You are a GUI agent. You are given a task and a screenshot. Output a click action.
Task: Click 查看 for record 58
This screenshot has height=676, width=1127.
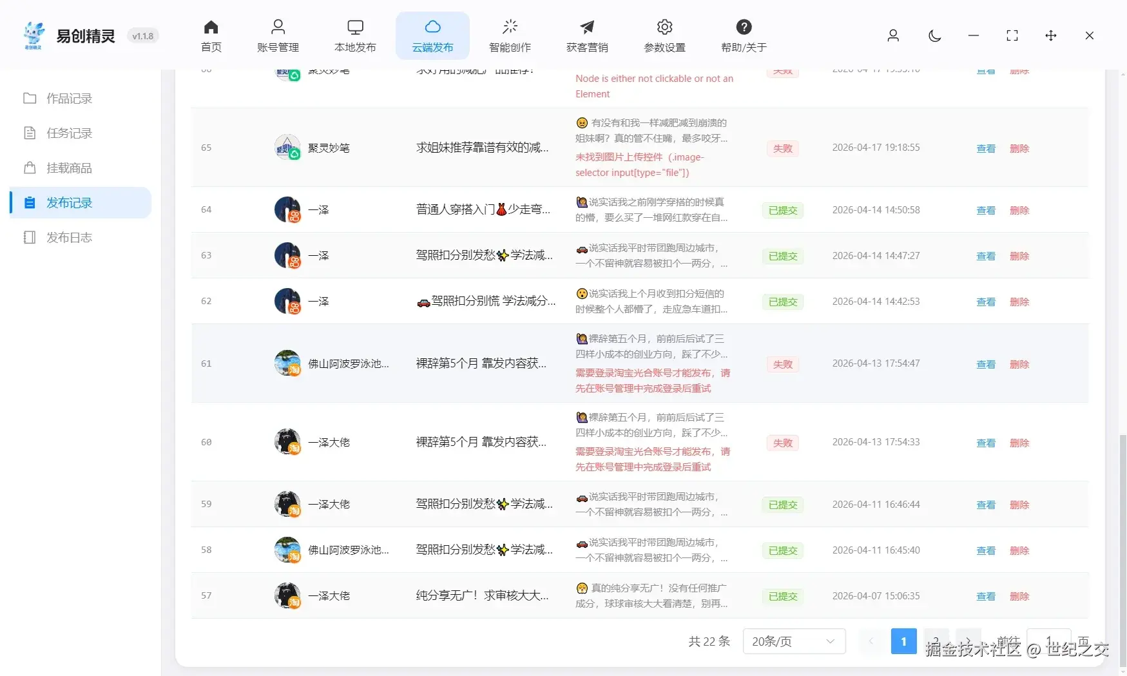tap(986, 550)
